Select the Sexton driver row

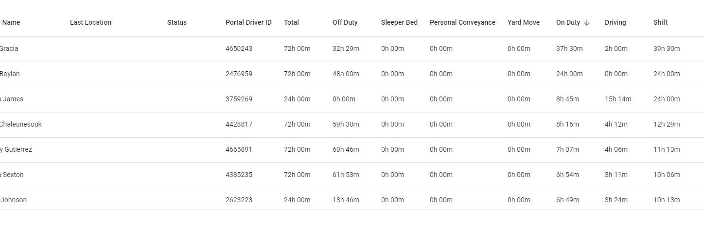pos(13,175)
